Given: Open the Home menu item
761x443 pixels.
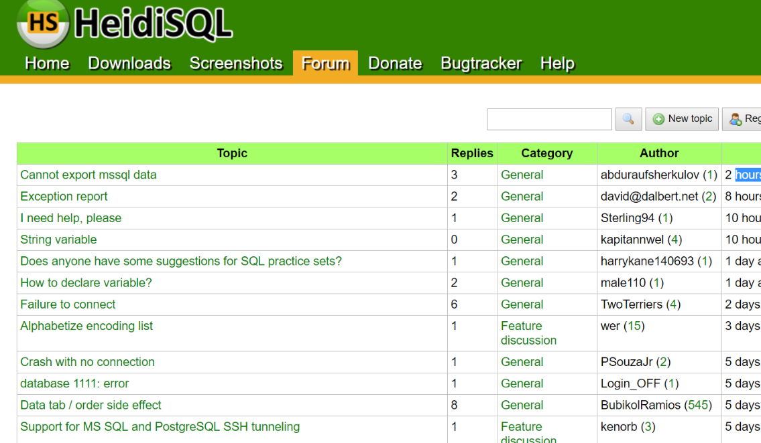Looking at the screenshot, I should [47, 64].
